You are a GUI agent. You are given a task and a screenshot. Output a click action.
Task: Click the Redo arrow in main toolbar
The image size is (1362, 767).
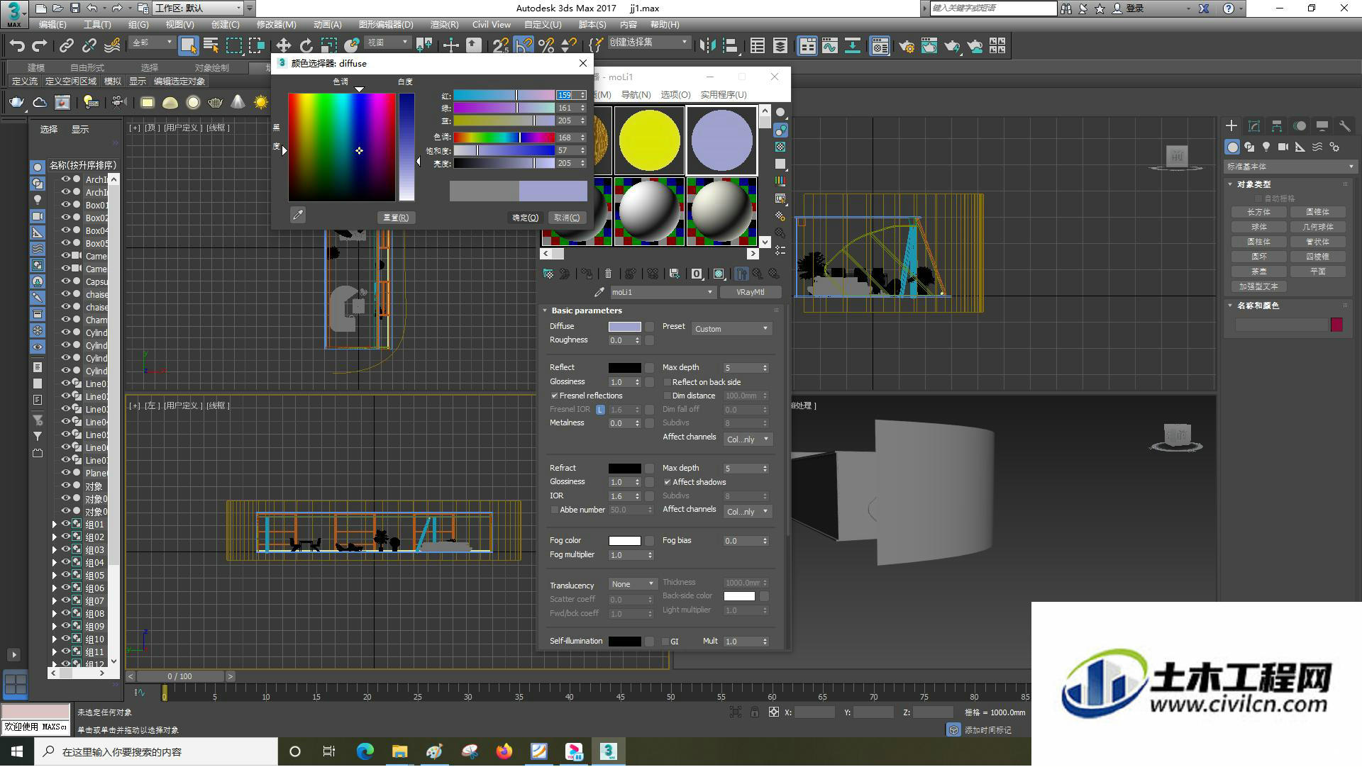click(x=40, y=46)
